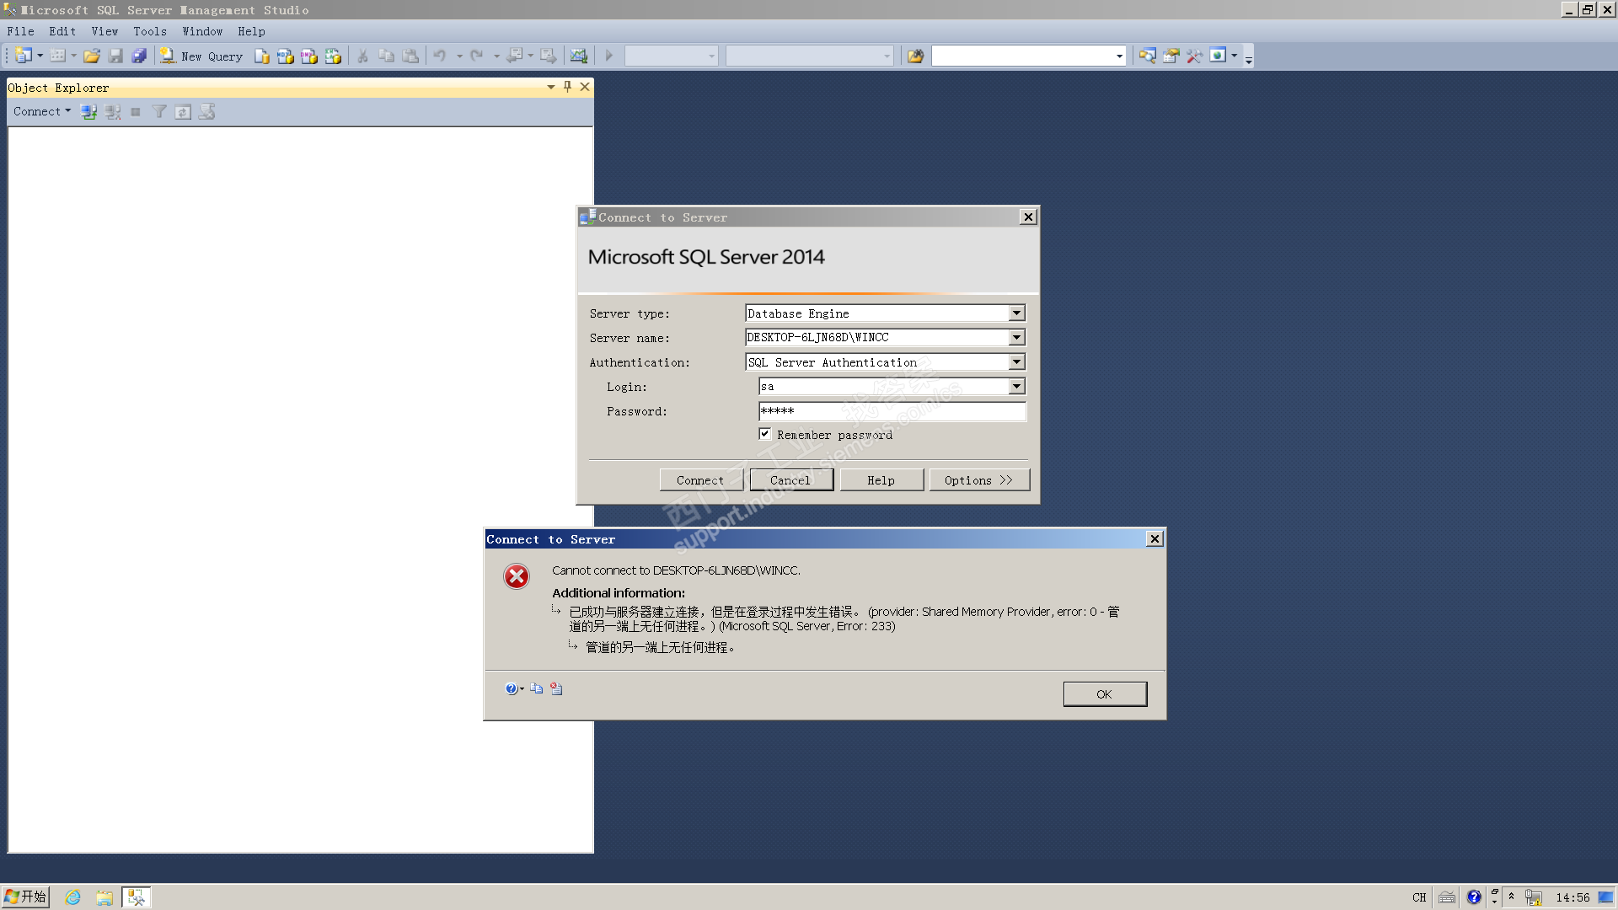Open the Toolbox hammer-wrench icon
This screenshot has width=1618, height=910.
coord(1194,56)
